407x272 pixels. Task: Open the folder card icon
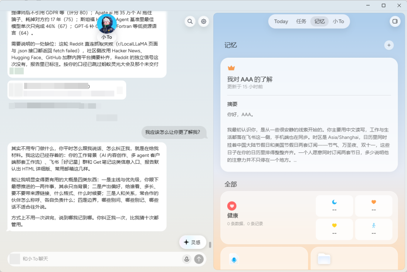324,259
